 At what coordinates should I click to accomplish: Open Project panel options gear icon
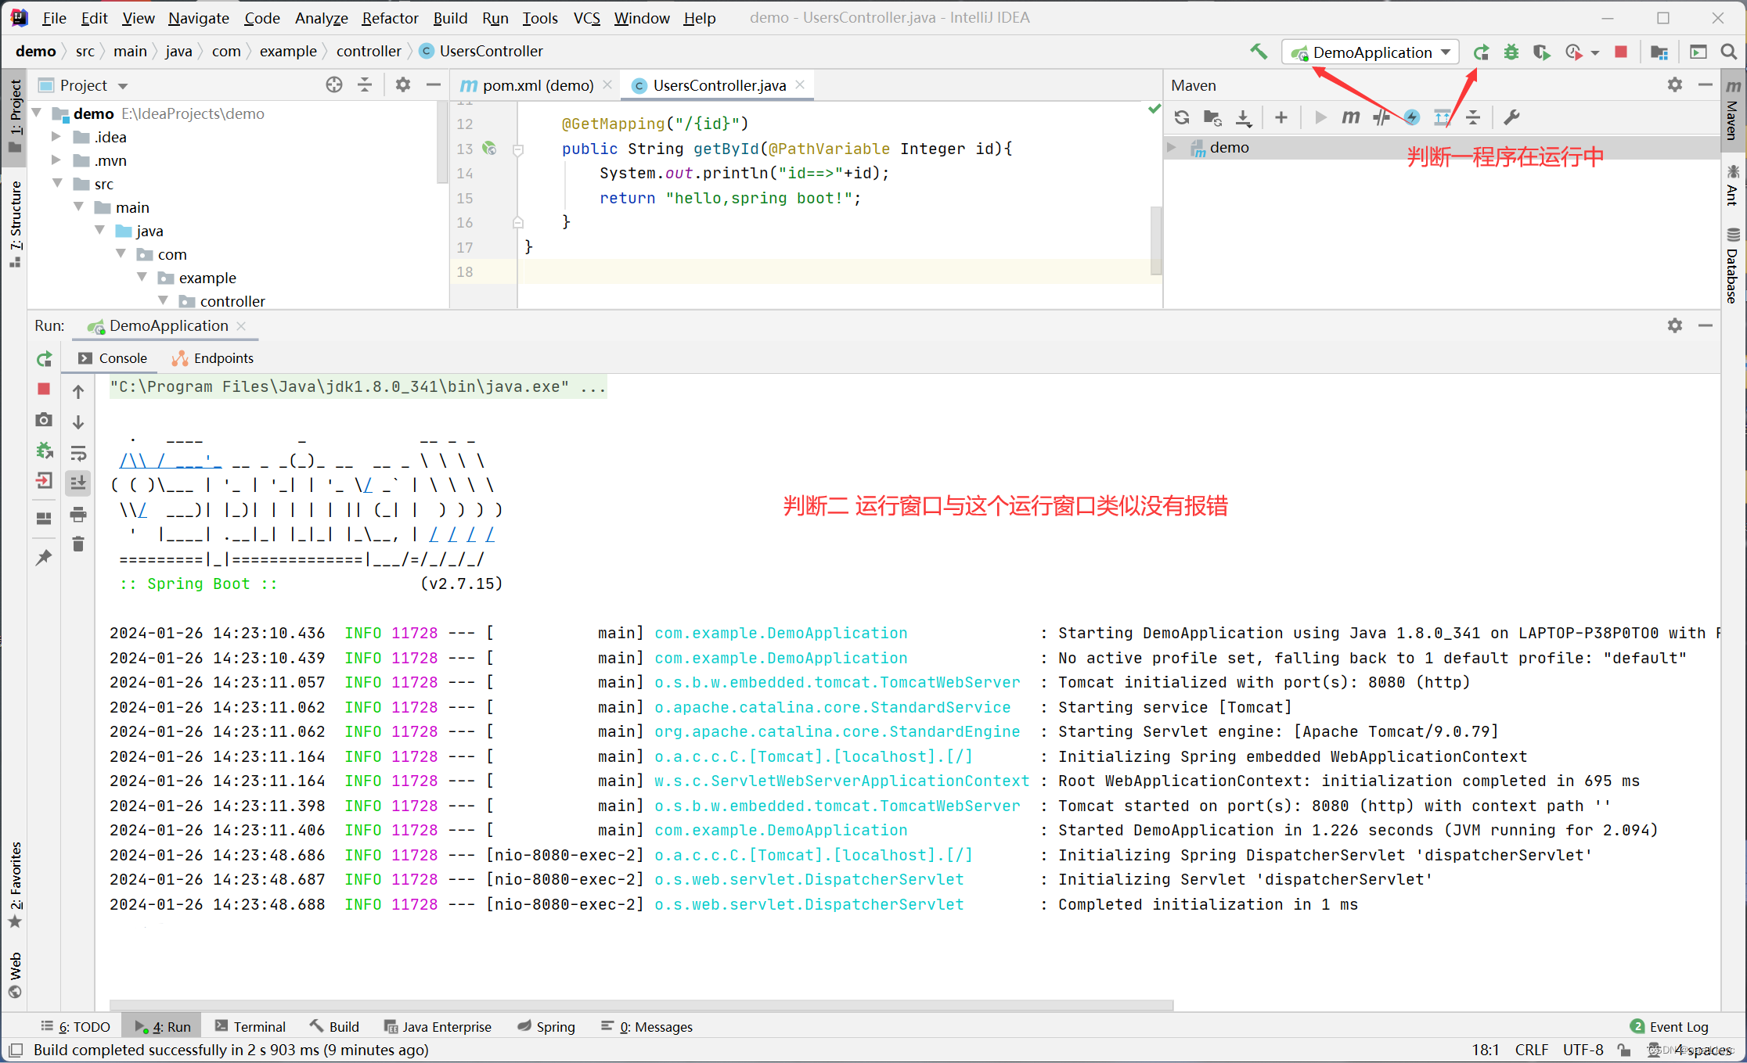coord(402,84)
